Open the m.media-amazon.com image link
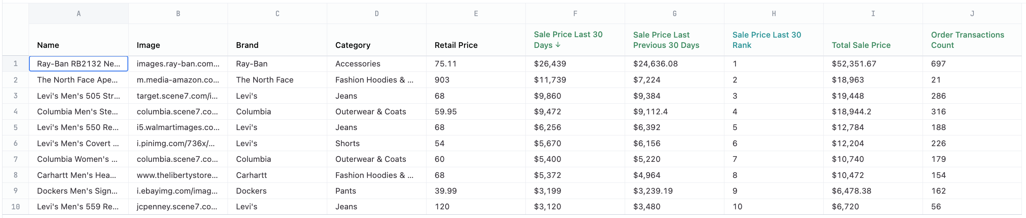The image size is (1026, 218). 178,80
